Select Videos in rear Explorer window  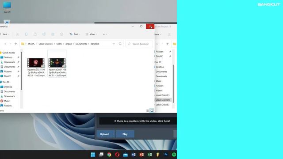pos(159,91)
